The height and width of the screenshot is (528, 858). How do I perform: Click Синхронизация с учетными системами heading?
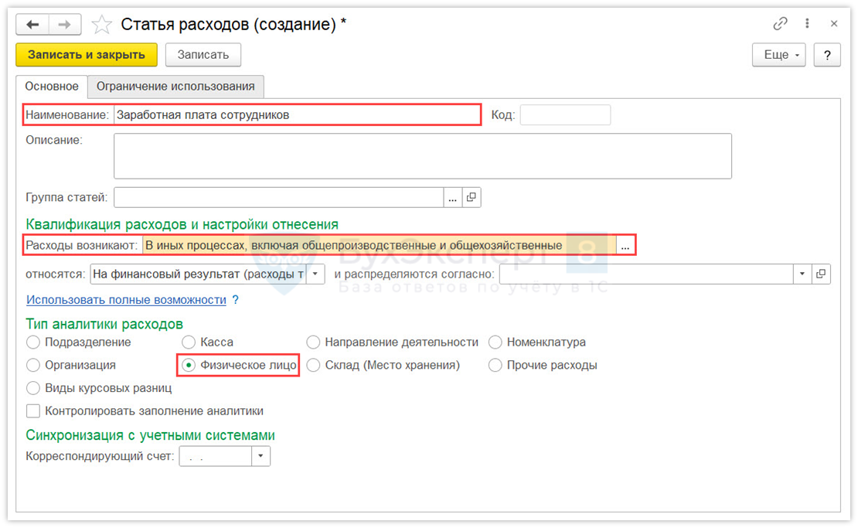point(151,435)
